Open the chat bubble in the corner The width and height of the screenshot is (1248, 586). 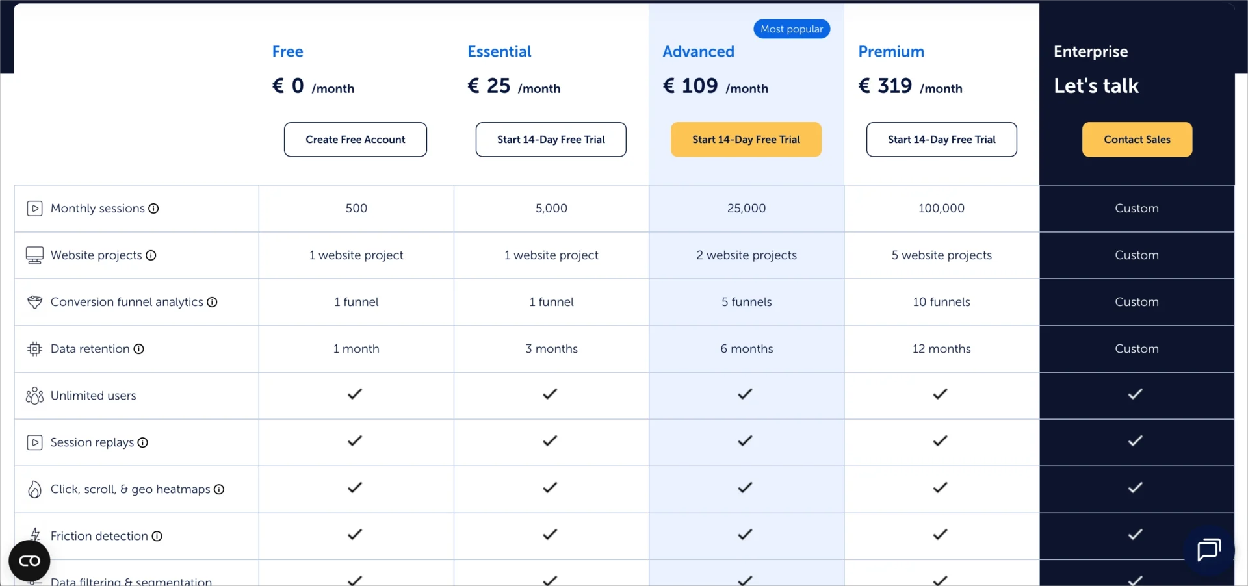click(1208, 550)
